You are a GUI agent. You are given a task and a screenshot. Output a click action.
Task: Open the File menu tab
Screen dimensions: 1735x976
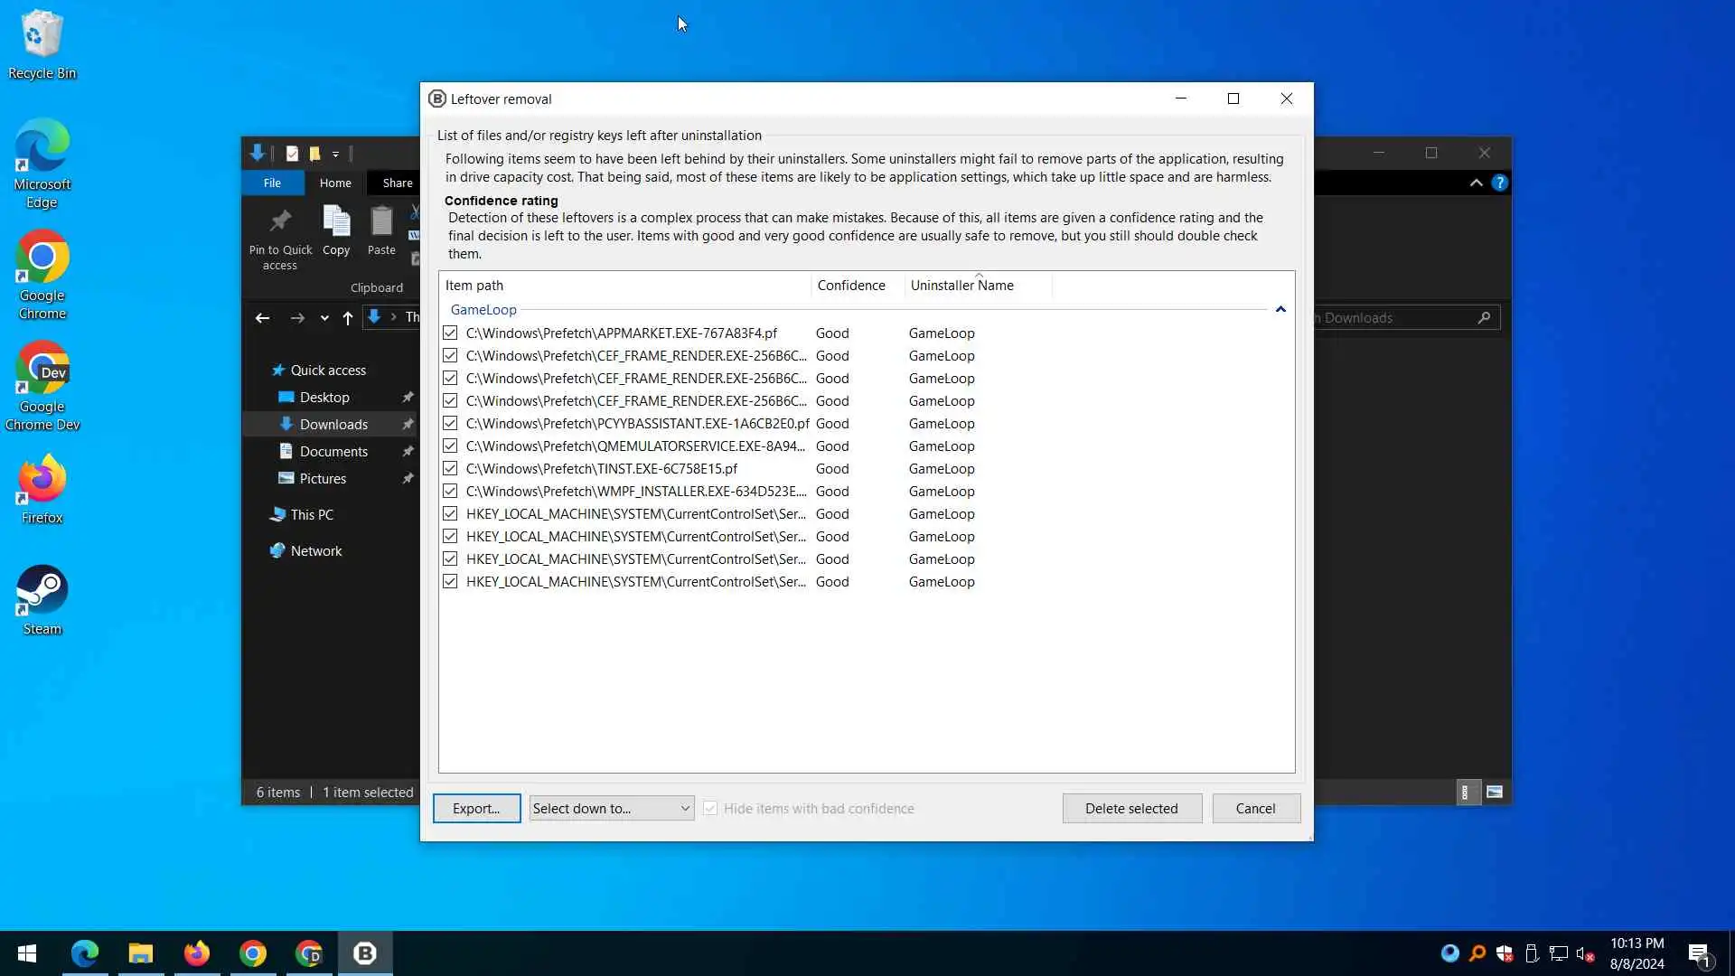272,183
